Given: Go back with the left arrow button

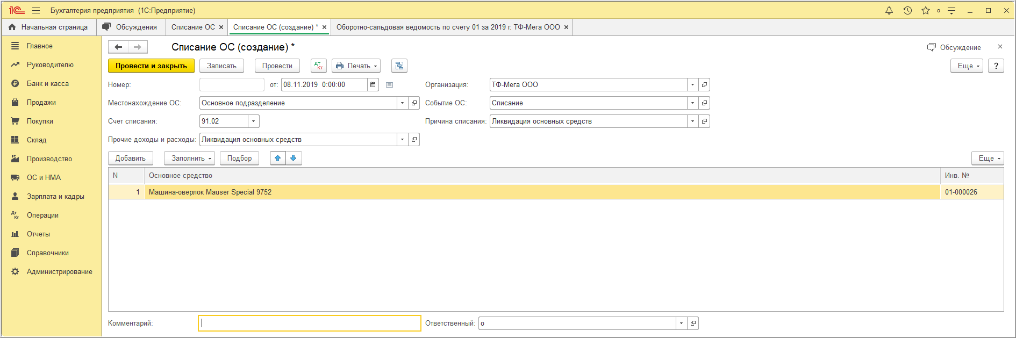Looking at the screenshot, I should click(118, 47).
